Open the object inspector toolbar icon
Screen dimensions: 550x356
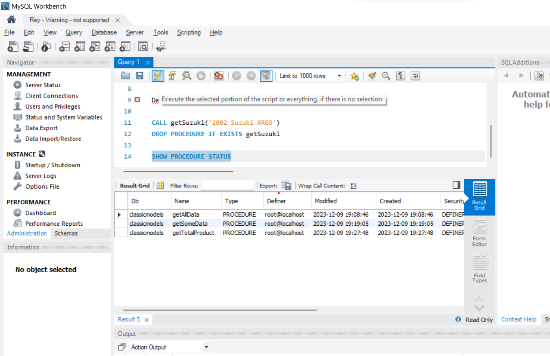pos(46,46)
